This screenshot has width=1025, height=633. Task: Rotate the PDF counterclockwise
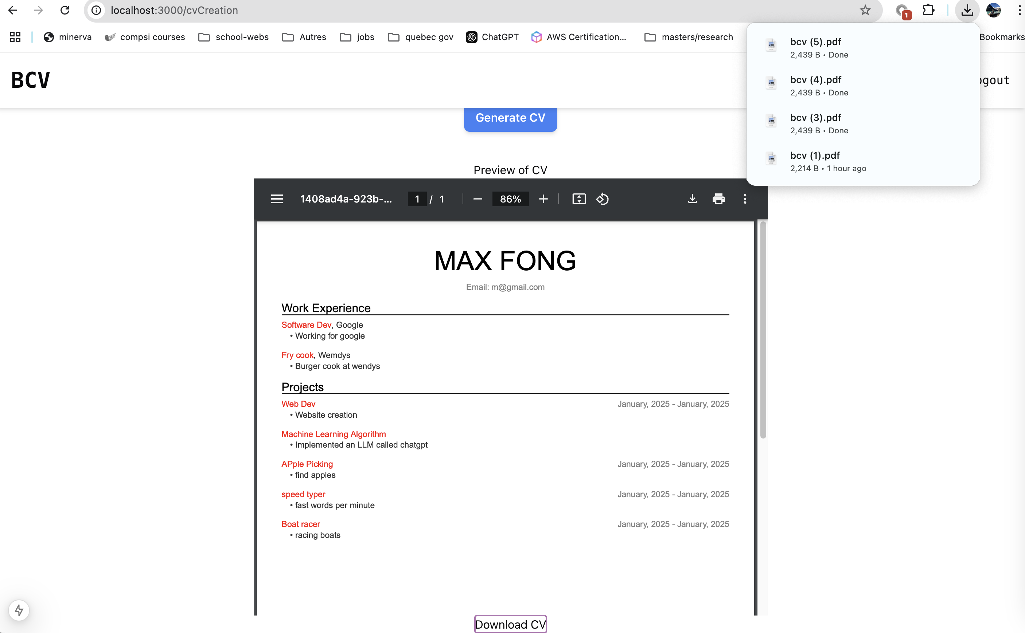pyautogui.click(x=602, y=199)
